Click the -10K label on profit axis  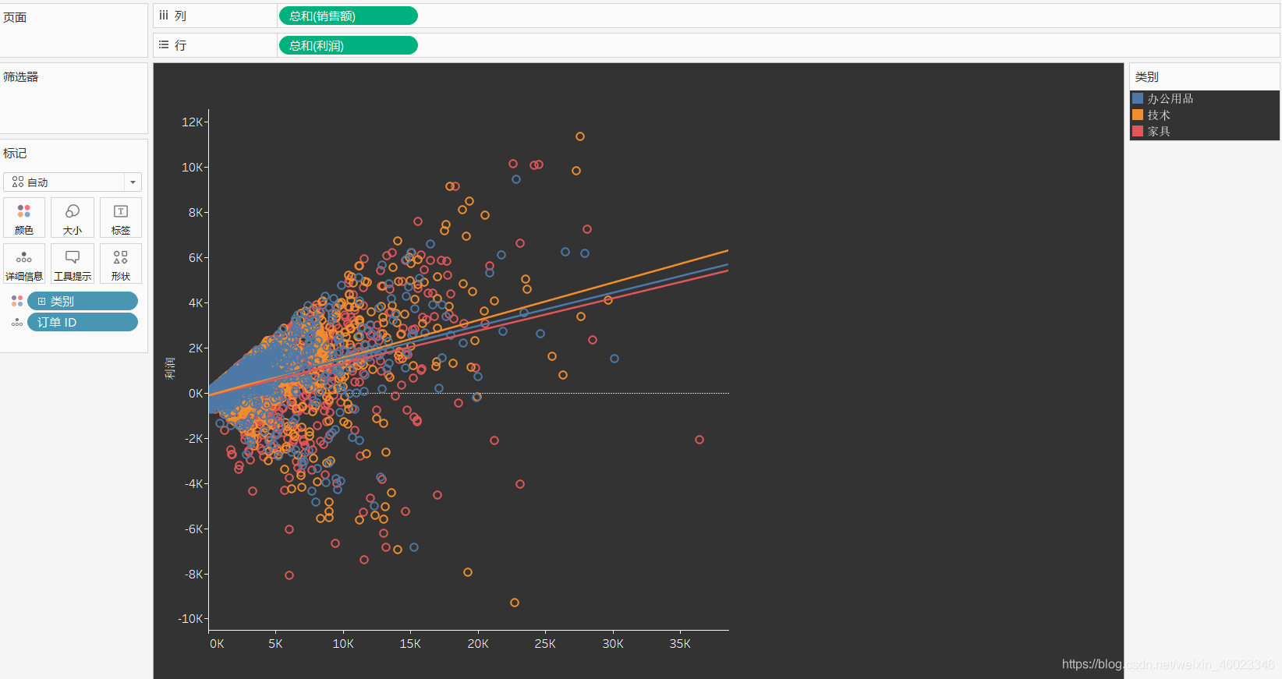point(190,618)
